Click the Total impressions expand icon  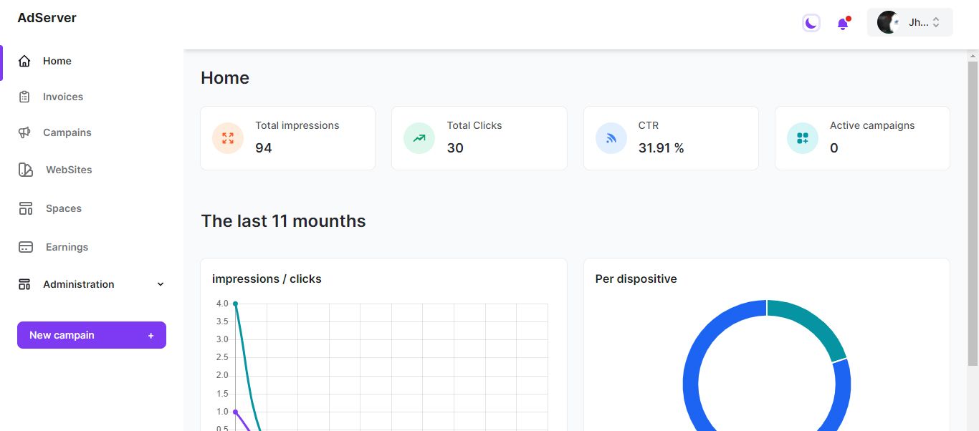click(x=228, y=138)
